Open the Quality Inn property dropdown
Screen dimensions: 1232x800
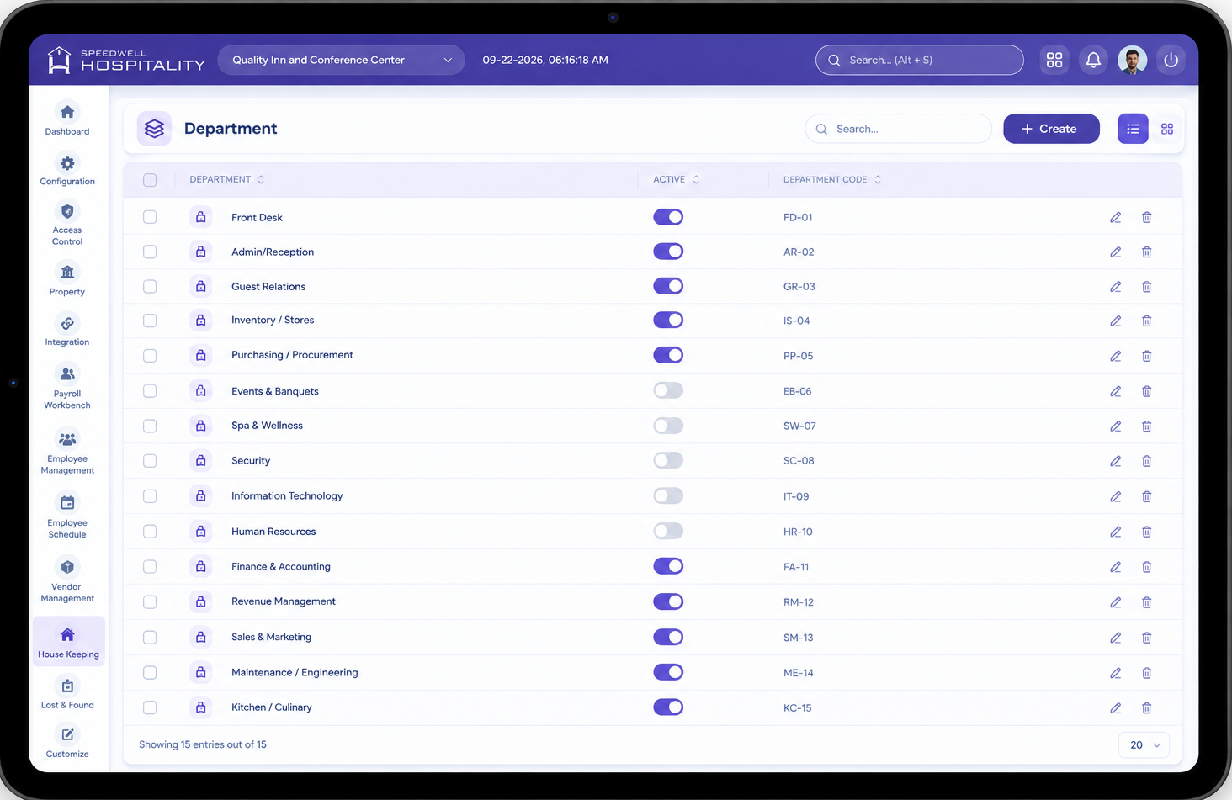tap(341, 60)
